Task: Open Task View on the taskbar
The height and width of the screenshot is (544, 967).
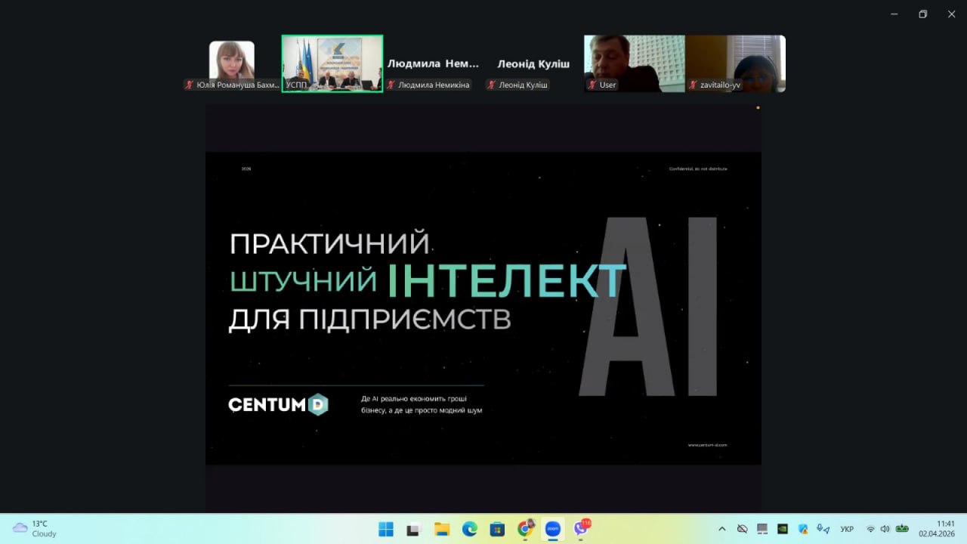Action: (413, 529)
